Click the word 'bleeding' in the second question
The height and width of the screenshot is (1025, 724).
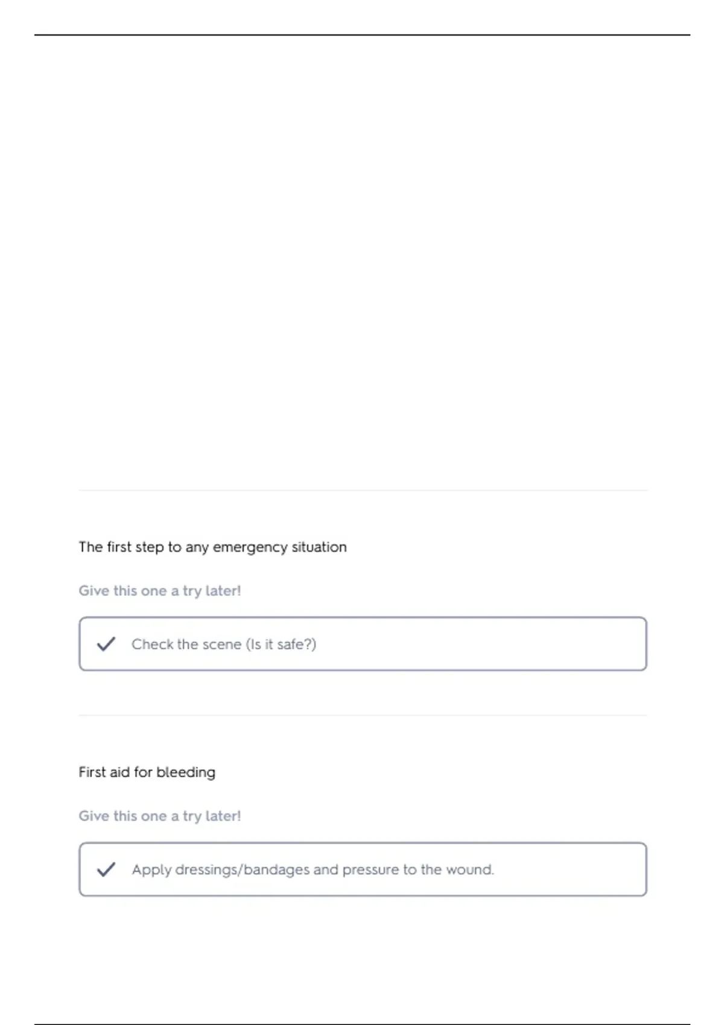[186, 772]
